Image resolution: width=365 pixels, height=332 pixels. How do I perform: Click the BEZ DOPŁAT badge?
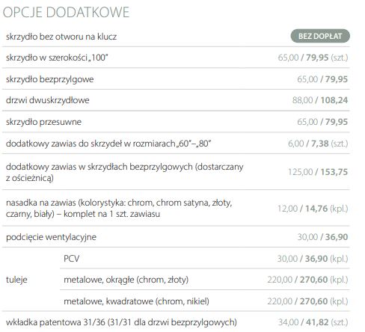pyautogui.click(x=320, y=36)
